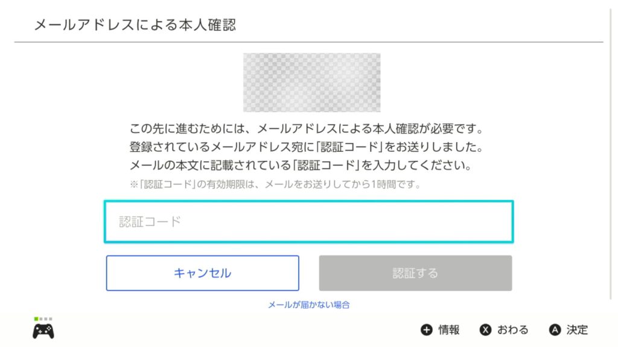This screenshot has height=347, width=618.
Task: Click the キャンセル button
Action: (203, 273)
